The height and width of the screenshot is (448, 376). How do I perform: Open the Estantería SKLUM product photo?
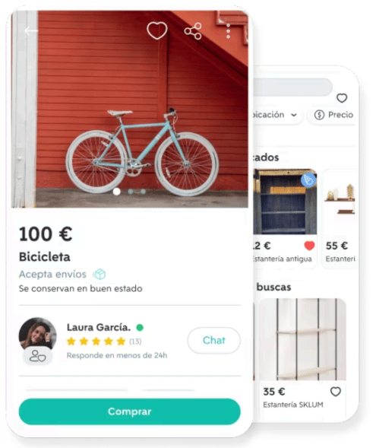point(302,339)
